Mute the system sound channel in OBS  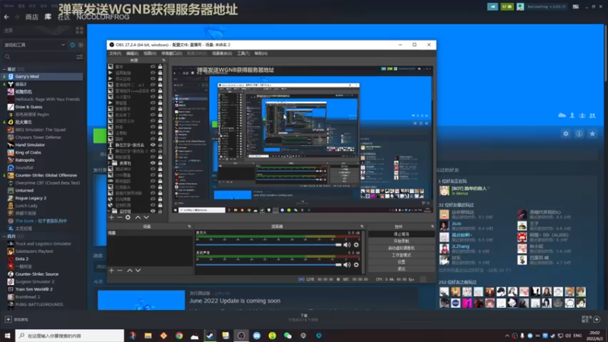click(347, 264)
